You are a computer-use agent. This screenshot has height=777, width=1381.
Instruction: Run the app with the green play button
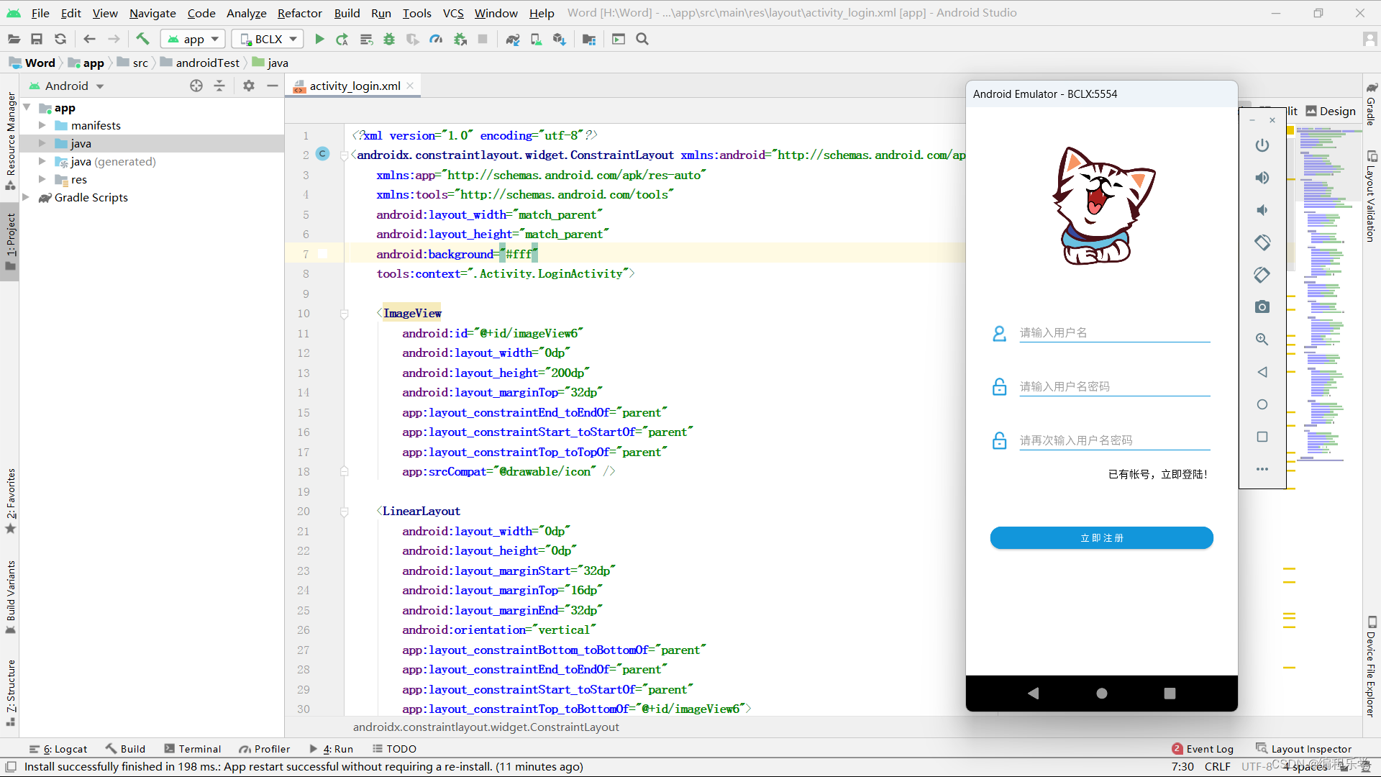(x=319, y=39)
